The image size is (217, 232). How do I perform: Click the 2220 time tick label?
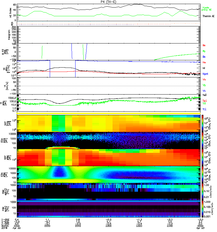[x=47, y=226]
